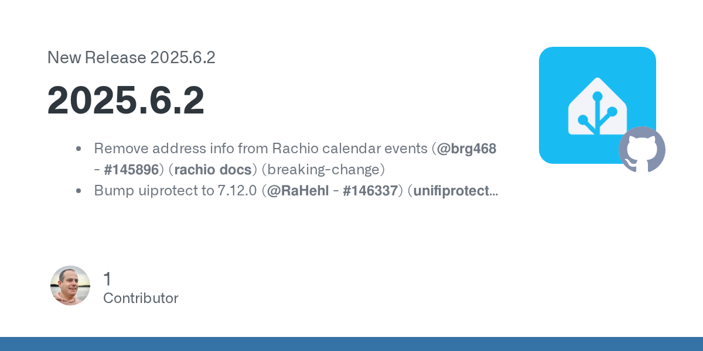Open the contributor's avatar photo

click(70, 285)
